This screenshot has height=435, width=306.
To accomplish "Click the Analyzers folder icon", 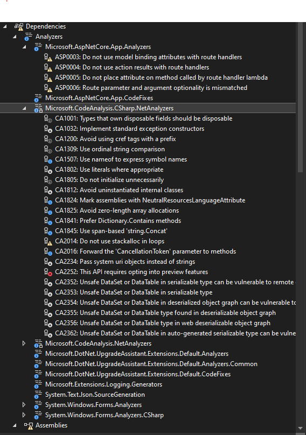I will click(29, 37).
